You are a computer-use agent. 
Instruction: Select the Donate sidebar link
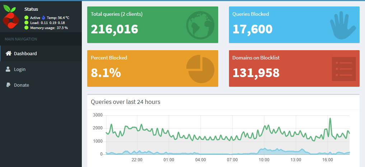point(22,85)
